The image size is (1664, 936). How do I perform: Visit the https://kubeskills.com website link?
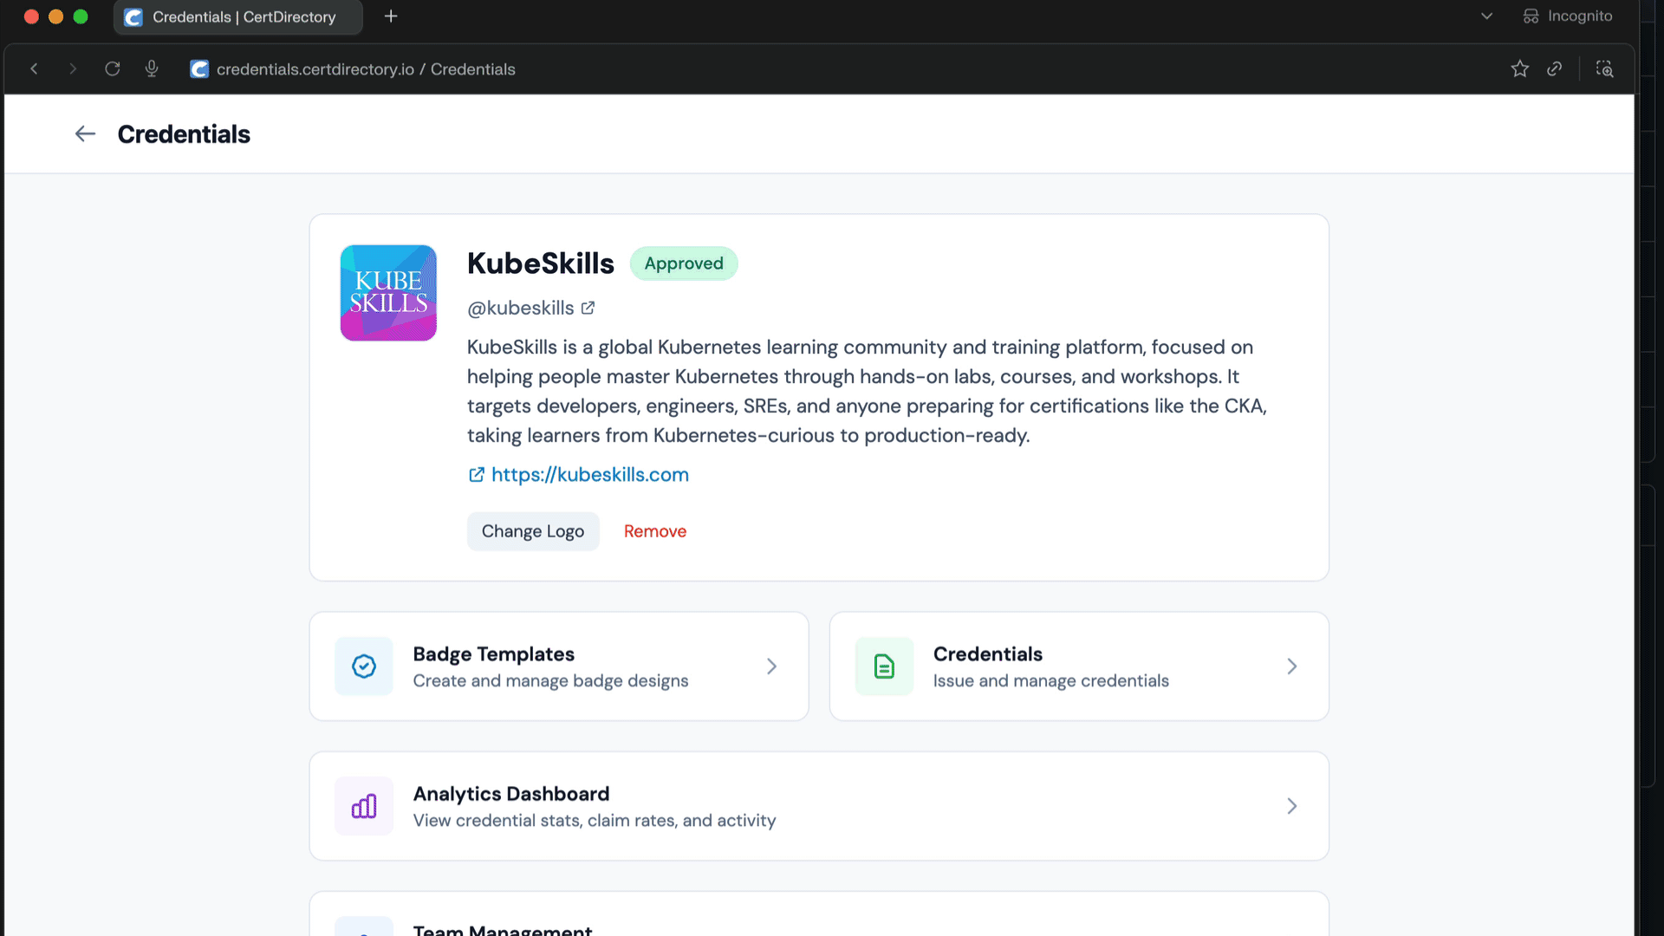coord(589,475)
